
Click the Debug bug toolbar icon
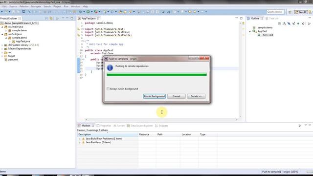click(x=80, y=12)
